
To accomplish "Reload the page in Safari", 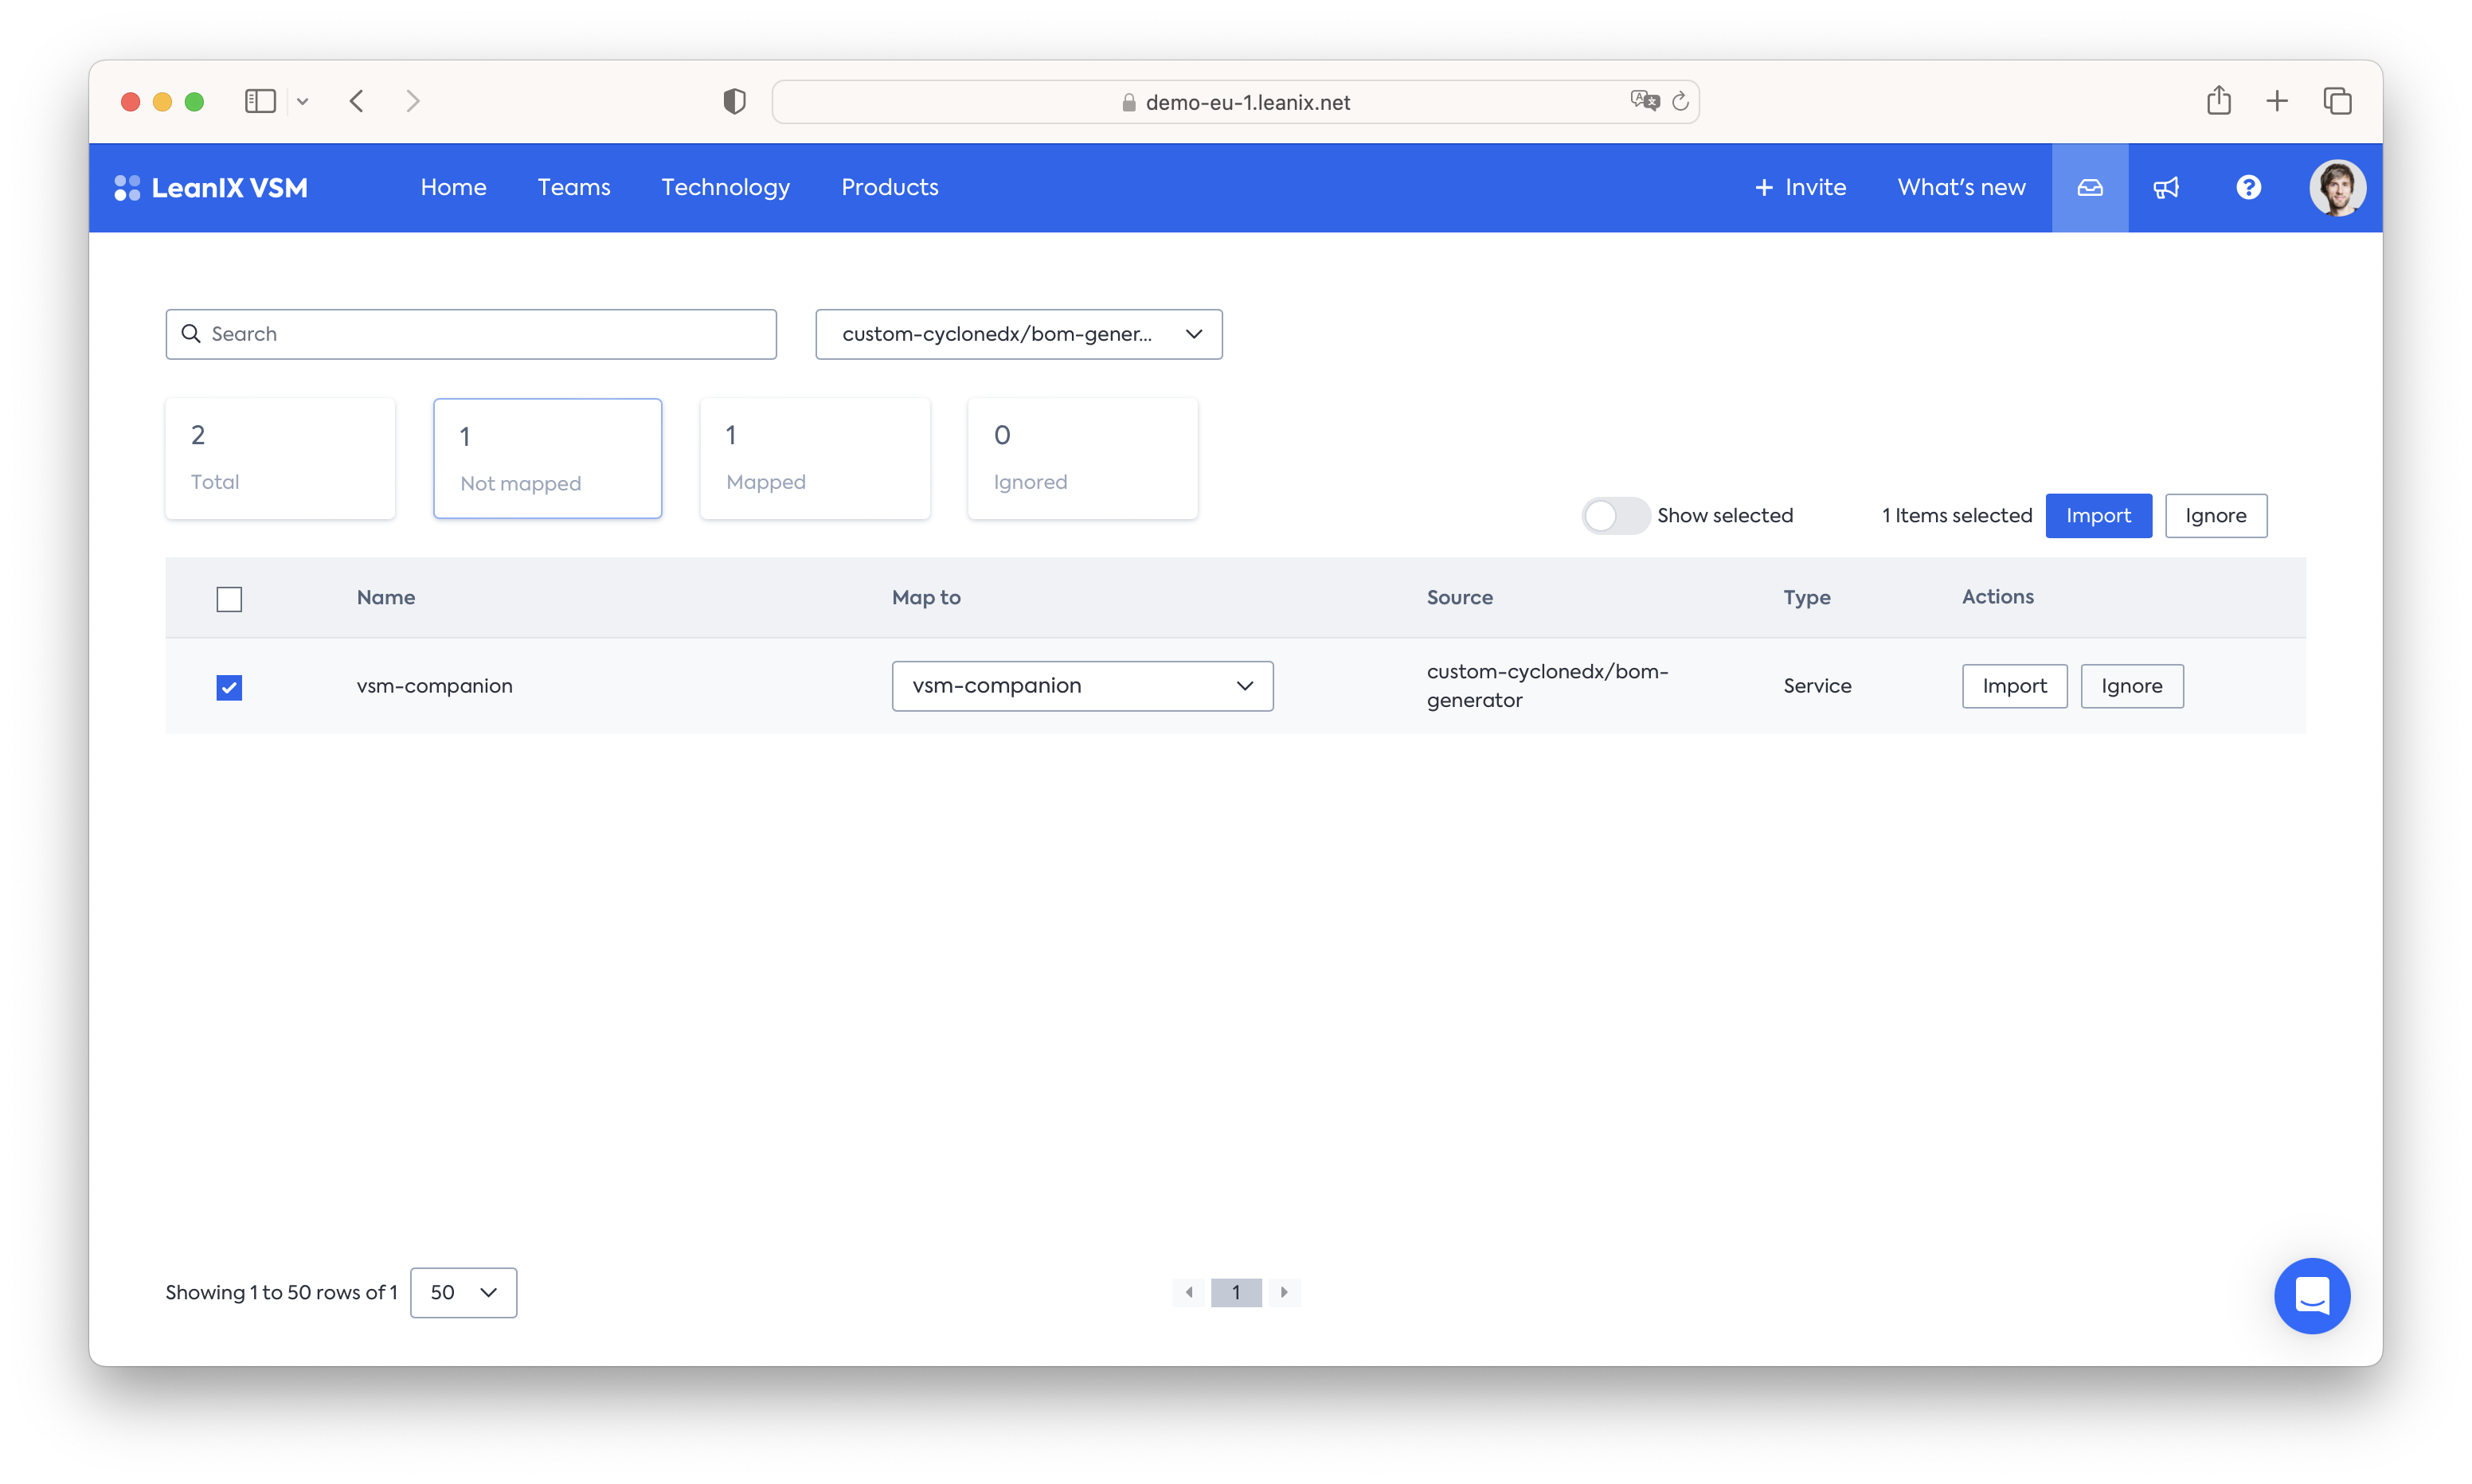I will [x=1680, y=101].
